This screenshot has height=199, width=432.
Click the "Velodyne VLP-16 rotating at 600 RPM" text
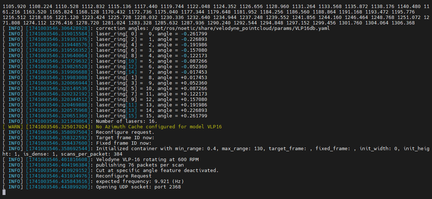(x=147, y=160)
